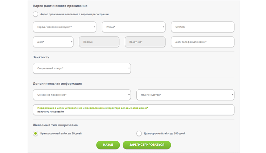Open the 'Город / населенный пункт' dropdown

coord(65,27)
